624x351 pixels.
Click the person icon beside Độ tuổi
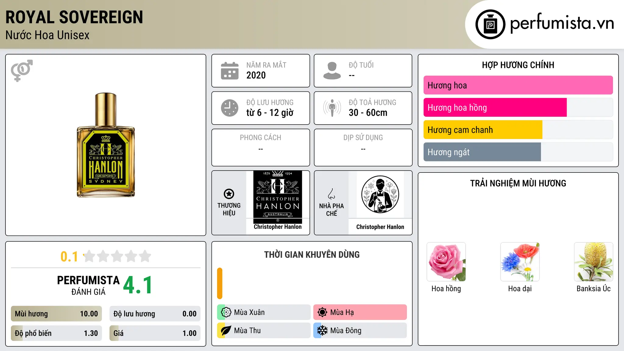pyautogui.click(x=332, y=71)
